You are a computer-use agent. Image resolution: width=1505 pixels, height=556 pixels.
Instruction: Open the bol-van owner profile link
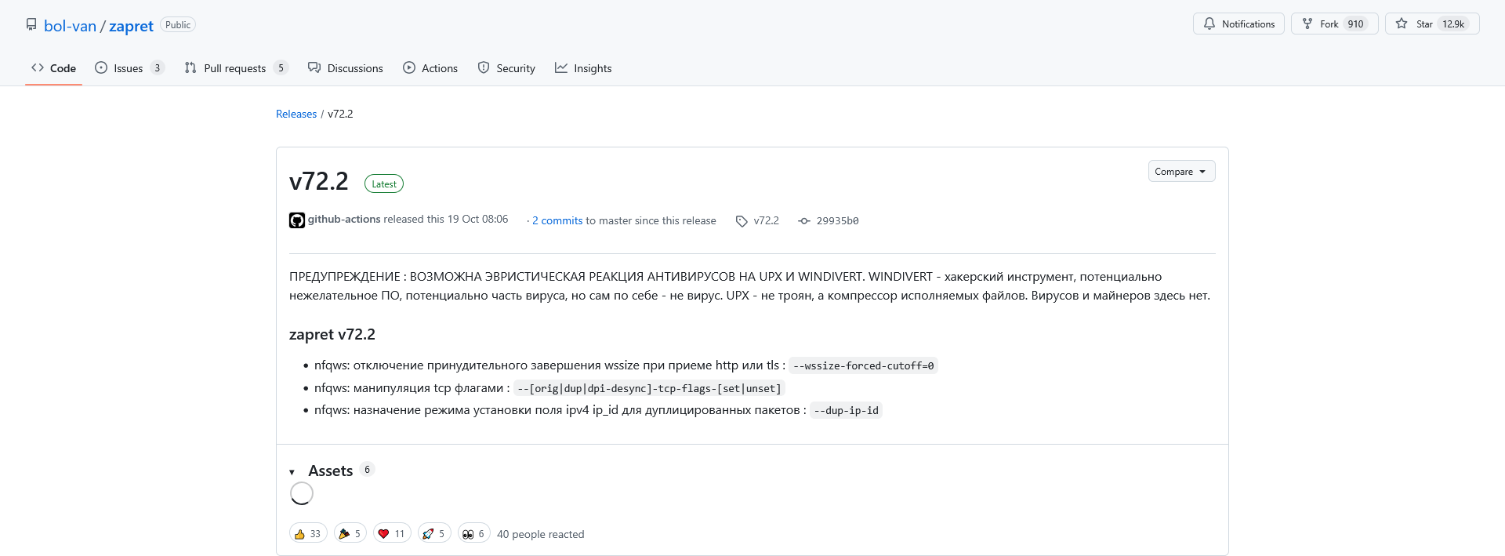coord(70,26)
